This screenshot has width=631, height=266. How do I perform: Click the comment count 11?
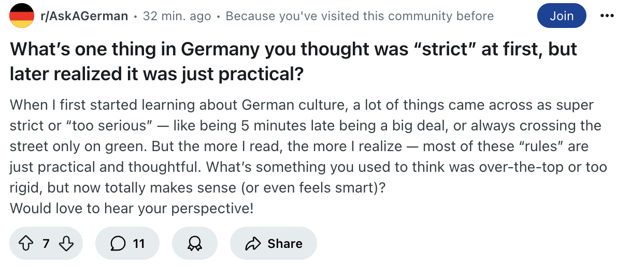click(139, 243)
